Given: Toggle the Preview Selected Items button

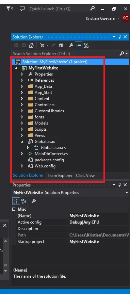Looking at the screenshot, I should click(x=78, y=45).
